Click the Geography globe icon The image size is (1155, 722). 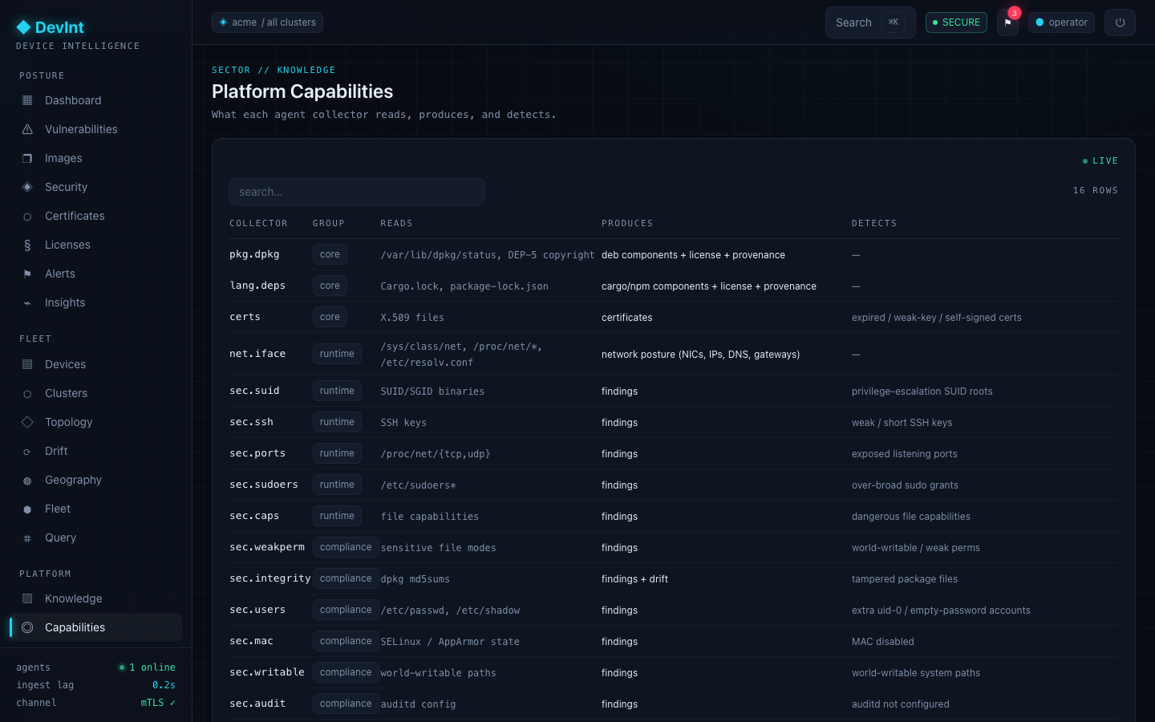[27, 480]
